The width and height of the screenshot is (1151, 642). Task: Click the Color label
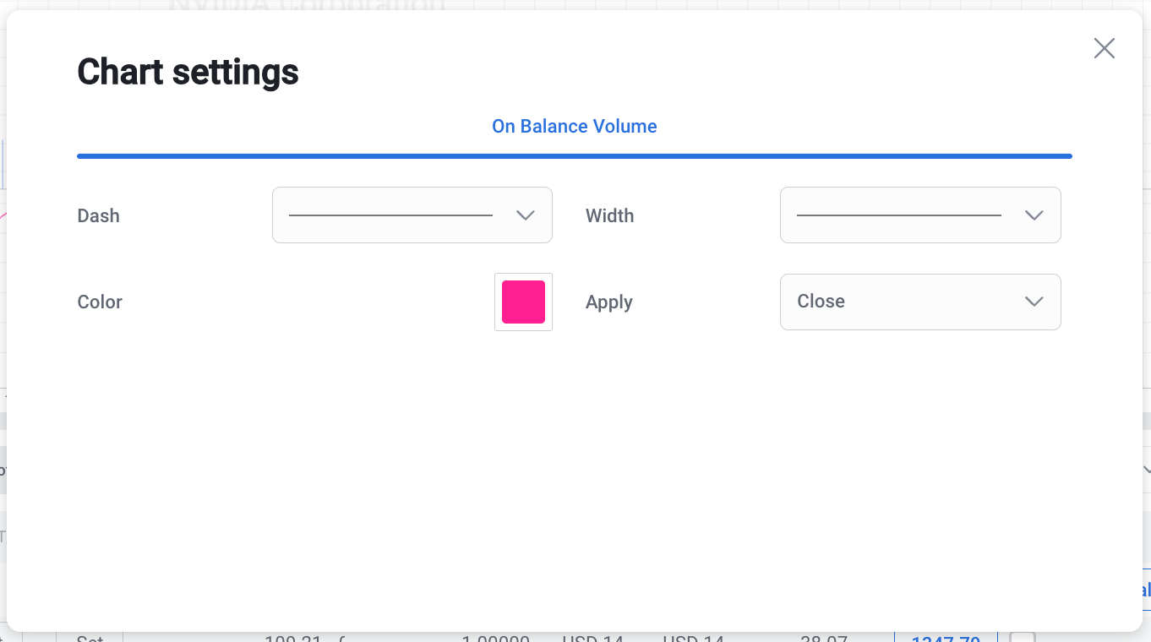point(100,302)
